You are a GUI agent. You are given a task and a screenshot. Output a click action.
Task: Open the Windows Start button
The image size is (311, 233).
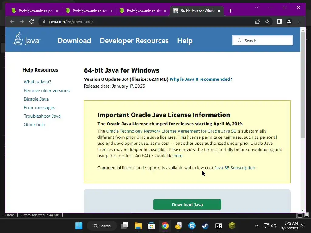(x=79, y=226)
